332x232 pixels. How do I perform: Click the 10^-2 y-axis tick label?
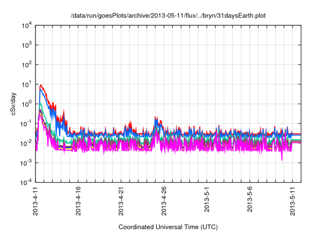[x=25, y=143]
